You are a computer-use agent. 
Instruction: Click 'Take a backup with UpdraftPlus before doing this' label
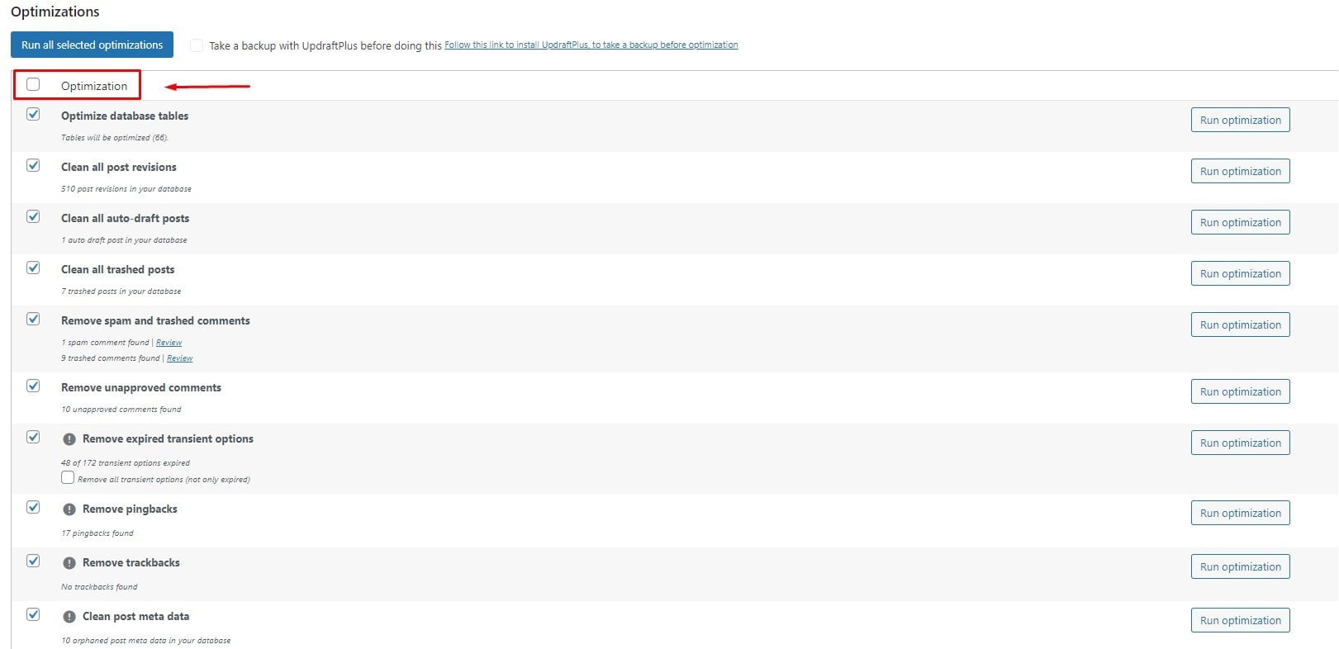tap(325, 45)
